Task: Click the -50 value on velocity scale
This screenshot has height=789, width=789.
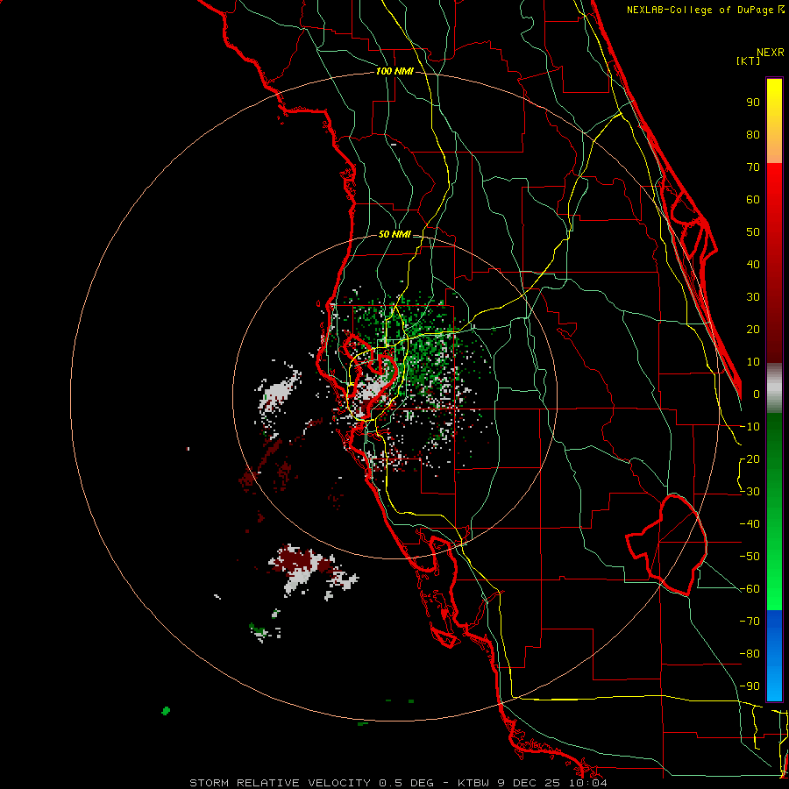Action: click(750, 557)
